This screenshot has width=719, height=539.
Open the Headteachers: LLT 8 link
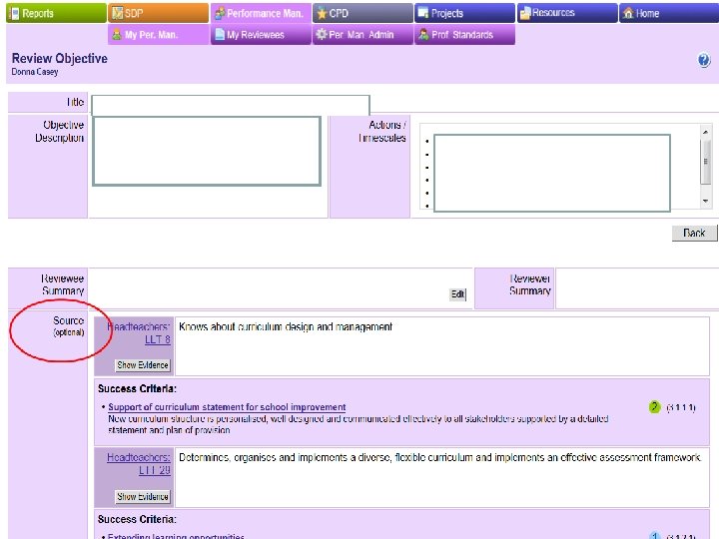pos(139,333)
